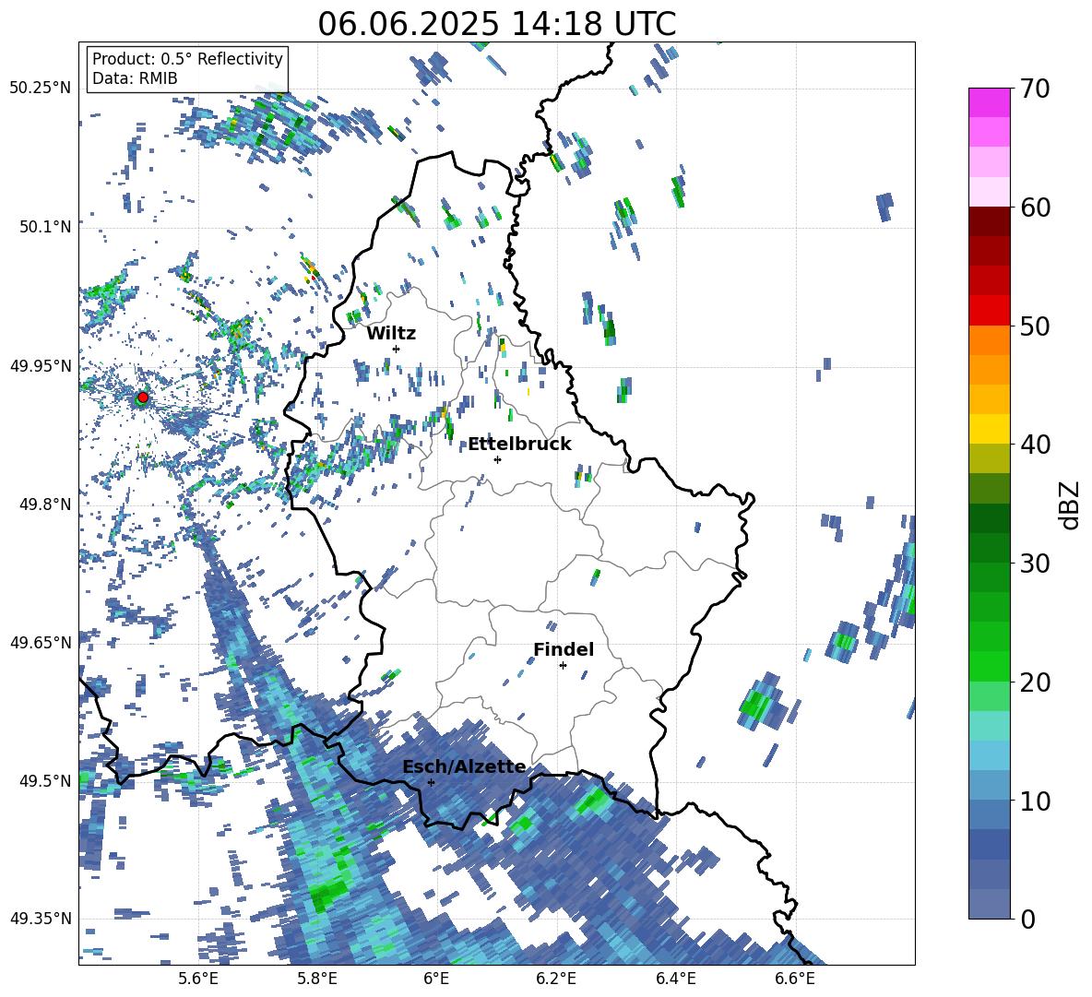Click the 50.1°N latitude label
This screenshot has height=997, width=1092.
pos(44,228)
